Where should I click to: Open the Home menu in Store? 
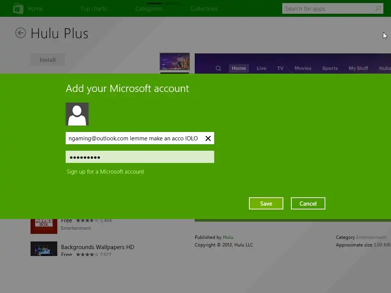click(35, 9)
